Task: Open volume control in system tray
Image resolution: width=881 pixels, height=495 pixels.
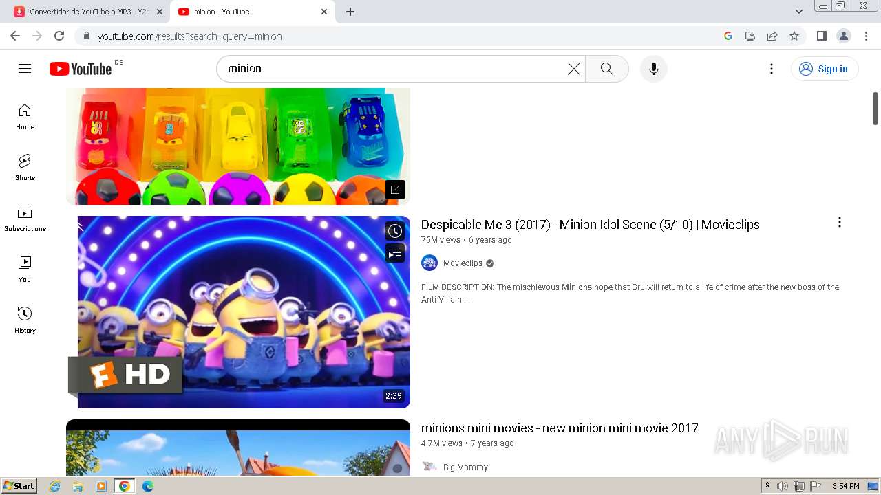Action: click(783, 486)
